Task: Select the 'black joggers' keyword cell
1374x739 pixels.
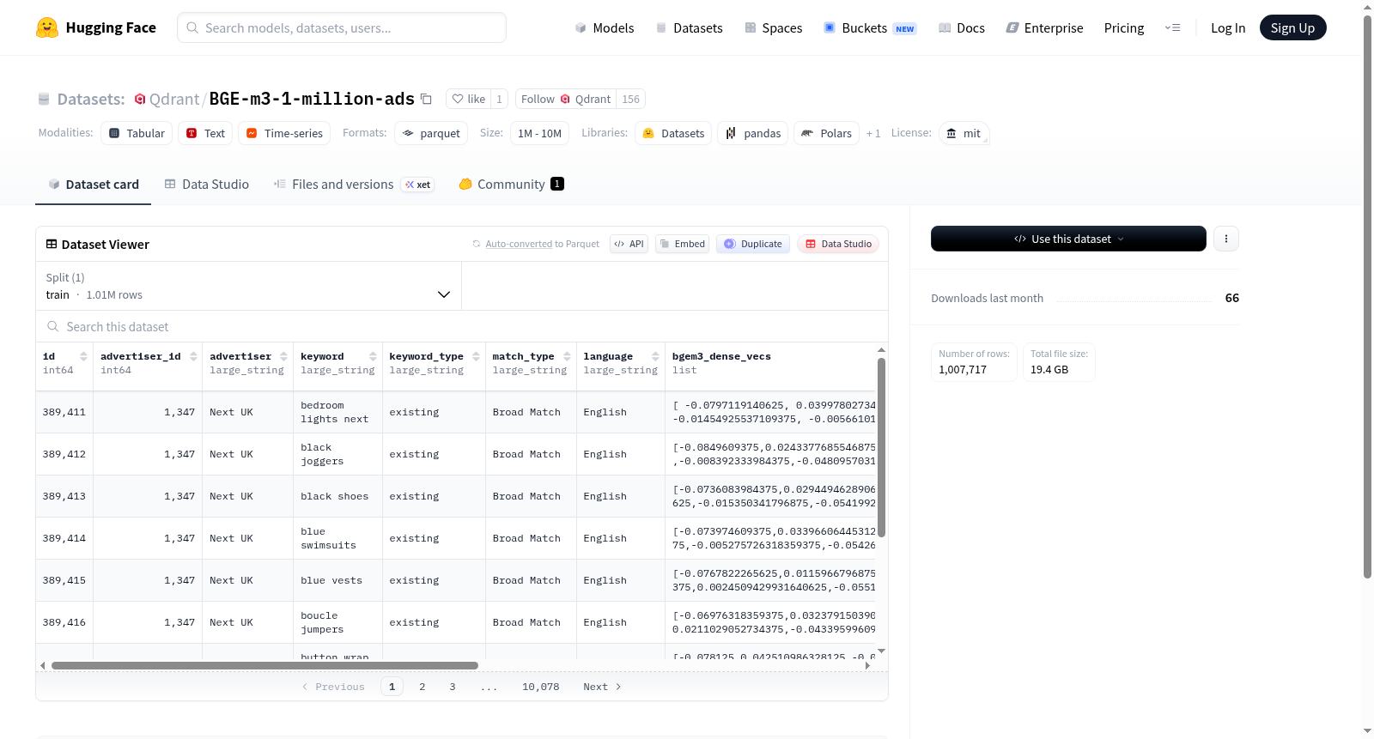Action: (337, 454)
